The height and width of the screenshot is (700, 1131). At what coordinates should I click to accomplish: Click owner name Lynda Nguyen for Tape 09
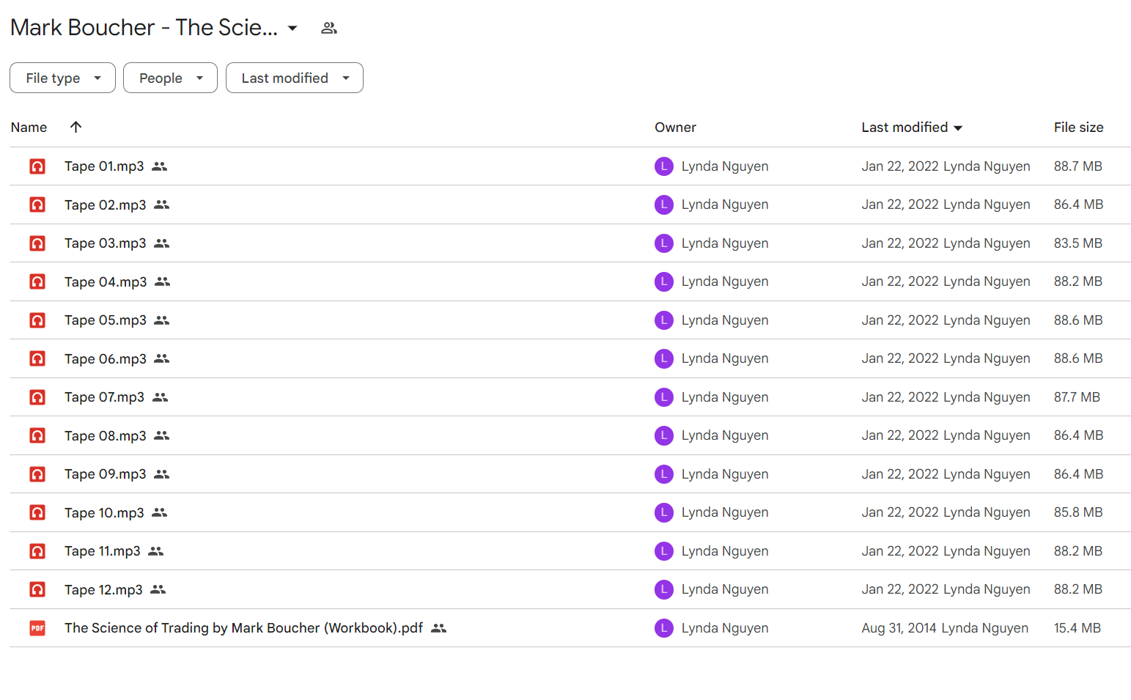tap(725, 474)
